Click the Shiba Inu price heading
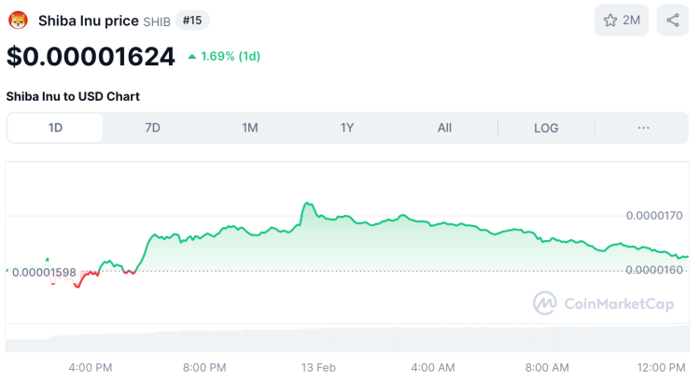700x382 pixels. coord(89,21)
